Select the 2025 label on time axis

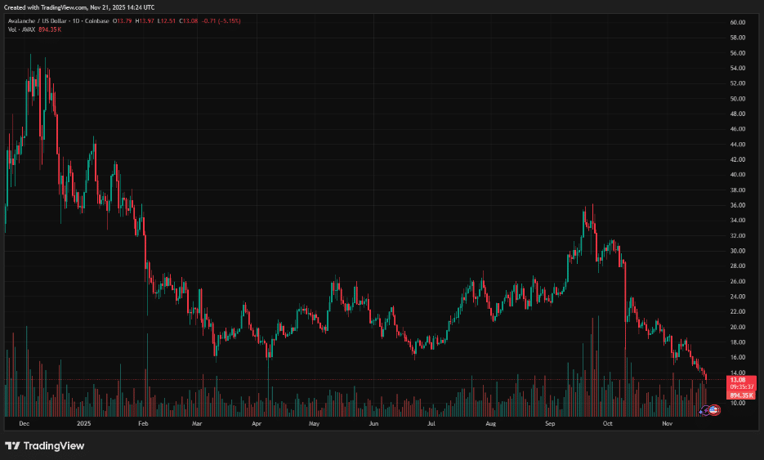(x=83, y=424)
